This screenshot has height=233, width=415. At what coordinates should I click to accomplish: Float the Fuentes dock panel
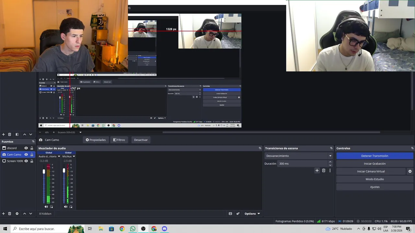[33, 142]
